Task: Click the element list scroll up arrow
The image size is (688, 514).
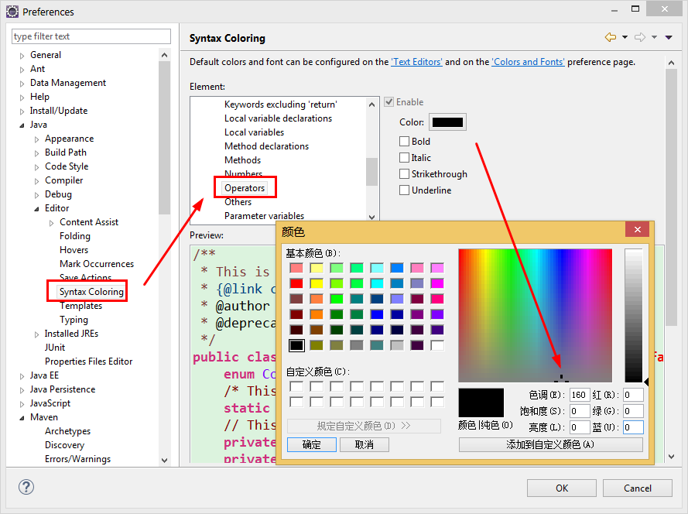Action: coord(372,105)
